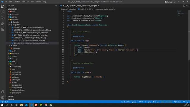190x107 pixels.
Task: Click the php language mode indicator
Action: coord(149,102)
